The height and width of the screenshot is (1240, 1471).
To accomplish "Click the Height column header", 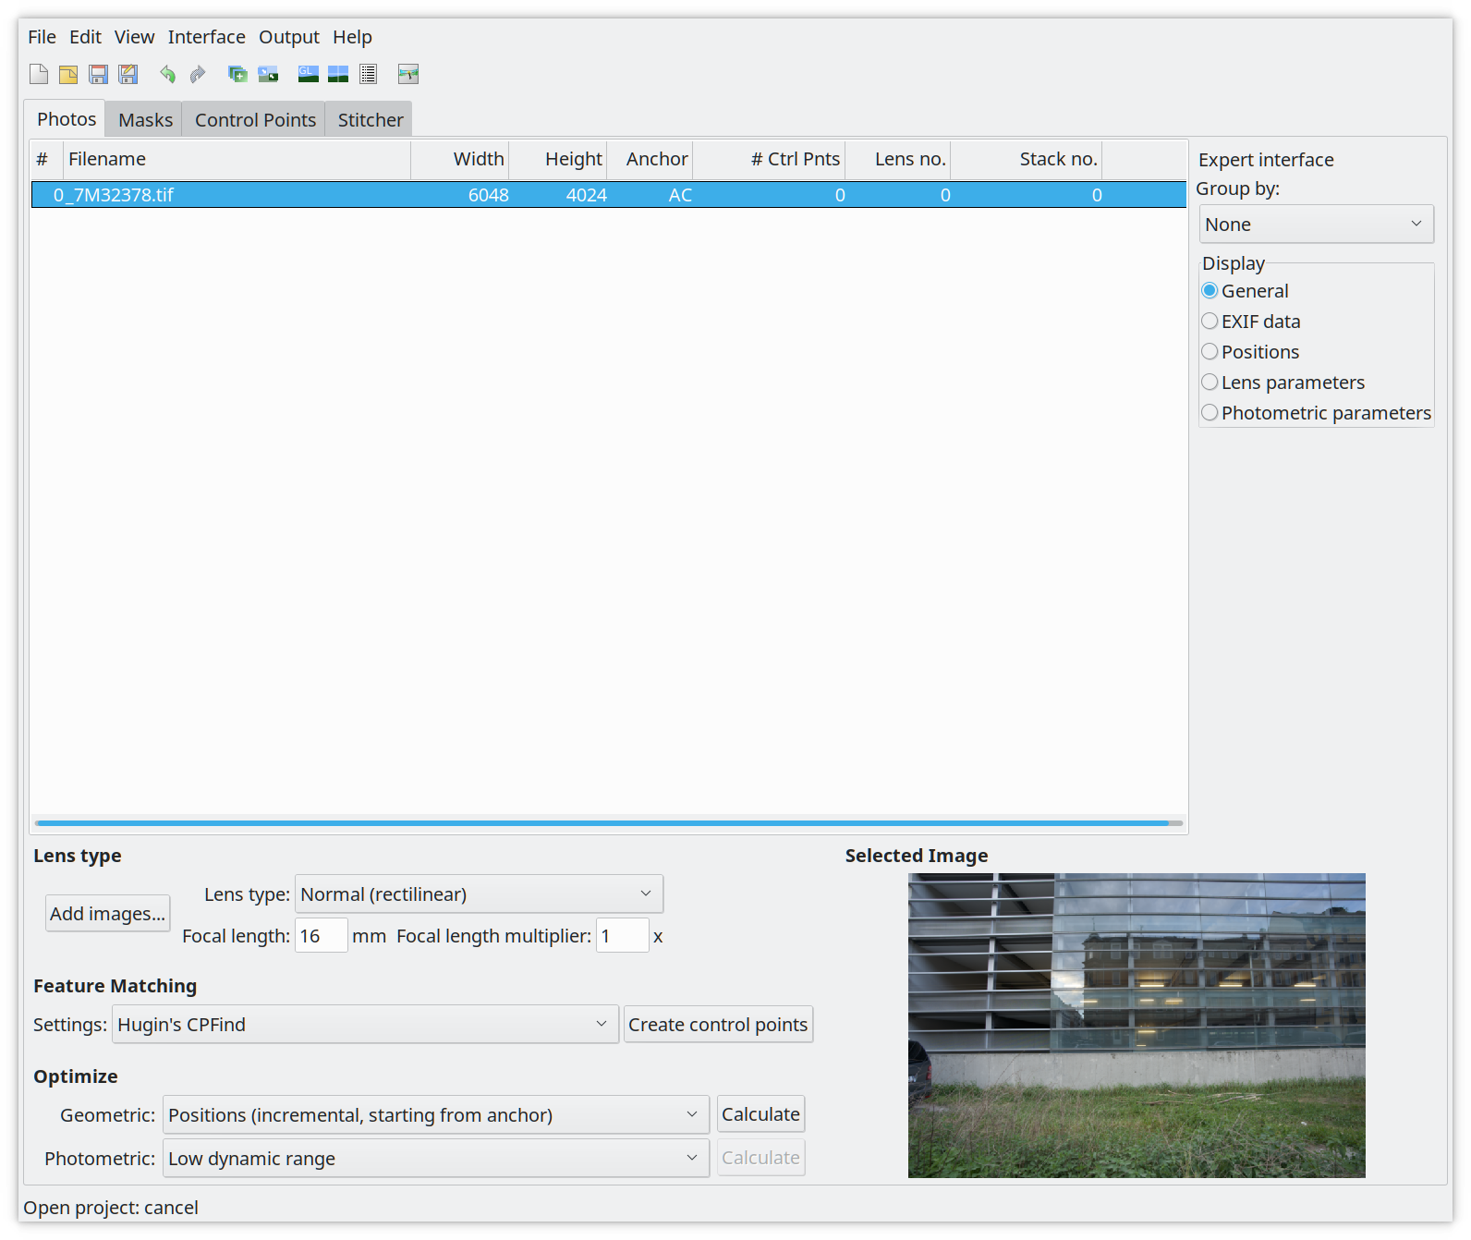I will (558, 159).
